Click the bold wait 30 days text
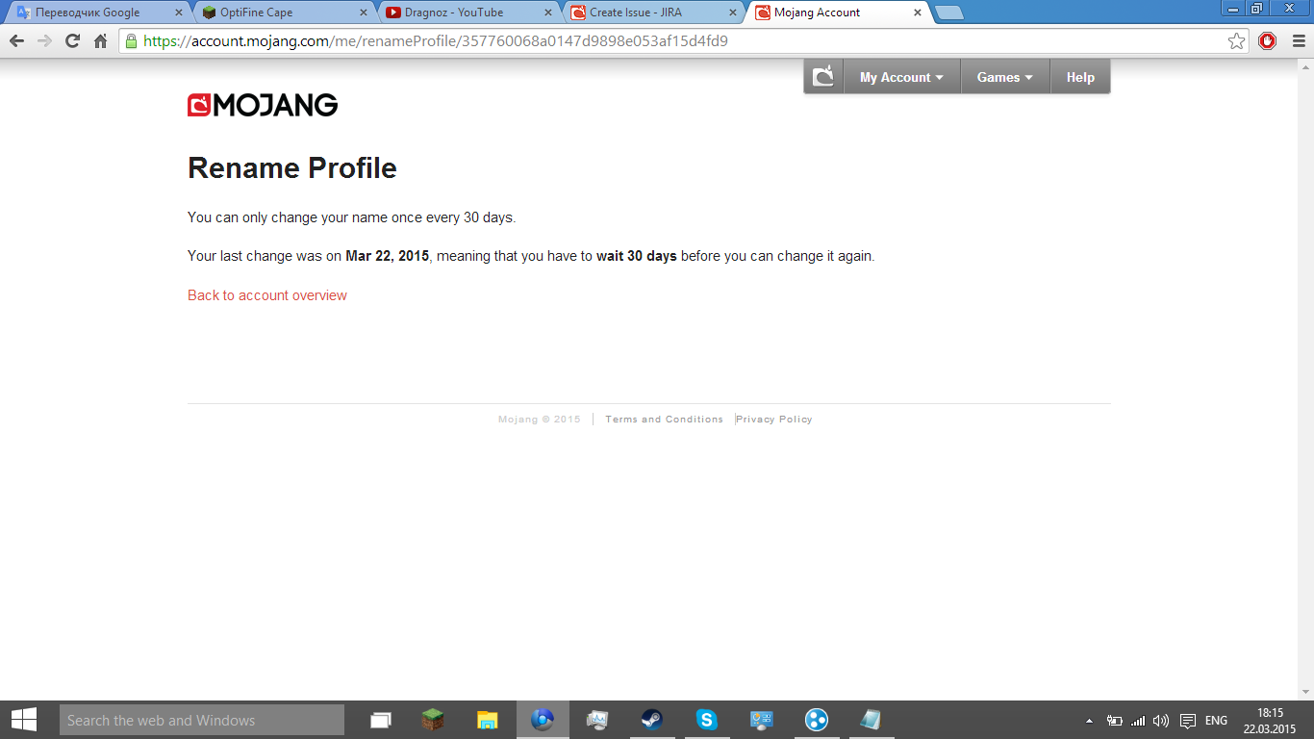This screenshot has height=739, width=1314. [x=637, y=256]
